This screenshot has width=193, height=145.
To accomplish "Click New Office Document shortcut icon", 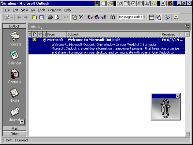I will 104,3.
